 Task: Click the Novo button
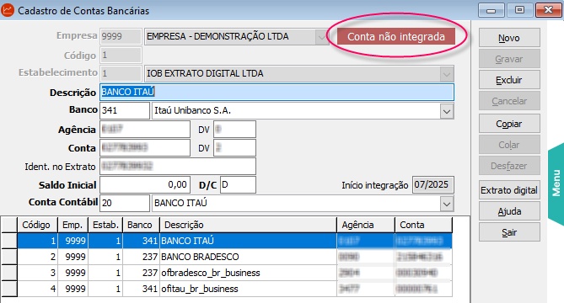(509, 38)
